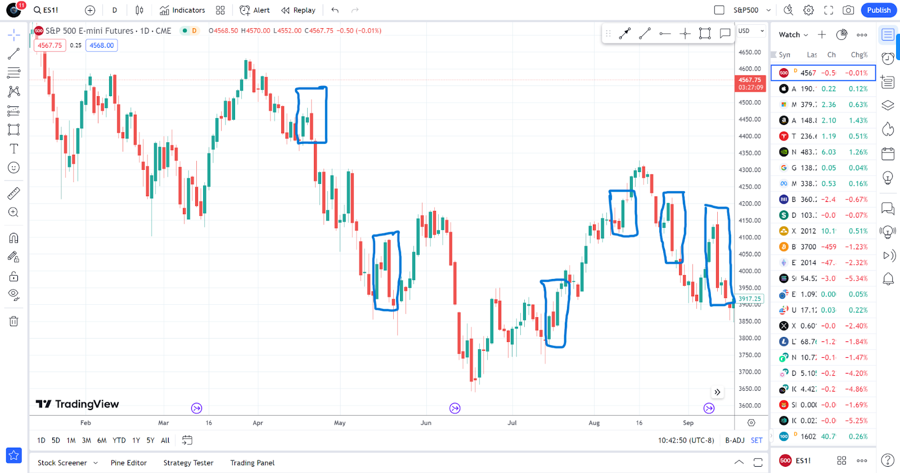Expand the Stock Screener dropdown arrow
This screenshot has height=473, width=900.
(x=96, y=463)
